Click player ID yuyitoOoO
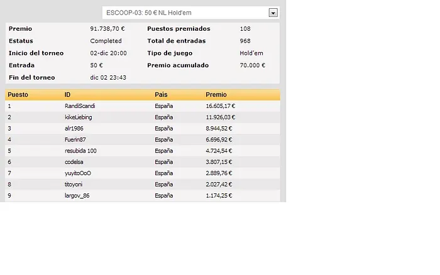This screenshot has width=440, height=275. 78,173
